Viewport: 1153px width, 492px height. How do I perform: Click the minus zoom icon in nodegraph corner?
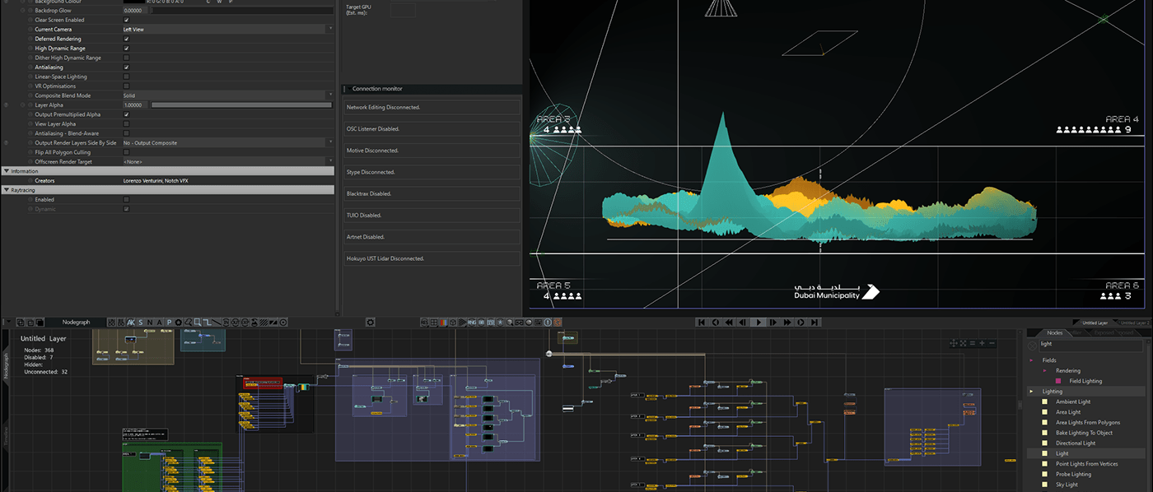point(992,343)
